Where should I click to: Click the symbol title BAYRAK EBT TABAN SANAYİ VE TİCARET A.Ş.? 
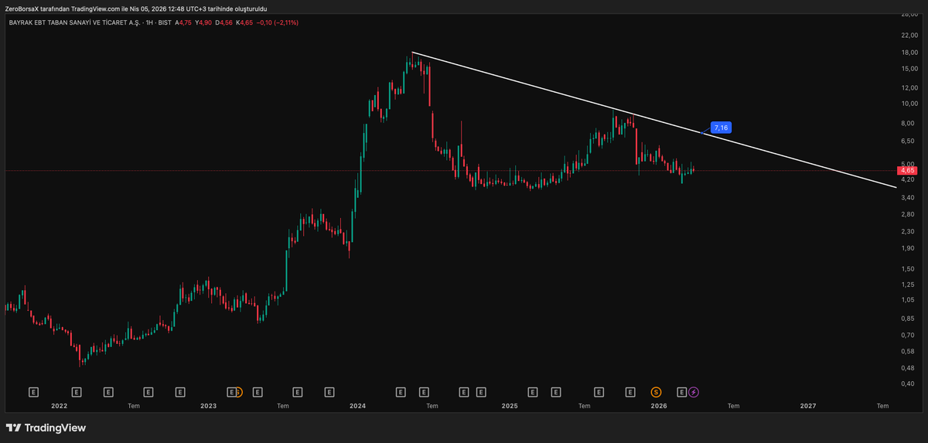[x=73, y=22]
